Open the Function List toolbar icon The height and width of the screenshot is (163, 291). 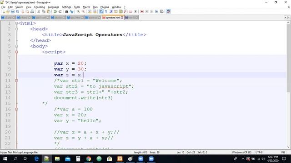pyautogui.click(x=125, y=11)
